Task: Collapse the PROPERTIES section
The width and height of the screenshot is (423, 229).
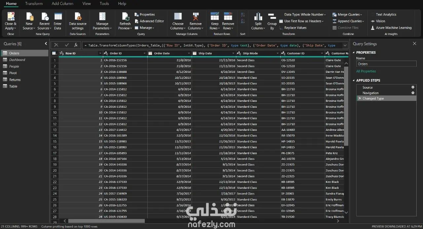Action: pyautogui.click(x=354, y=52)
